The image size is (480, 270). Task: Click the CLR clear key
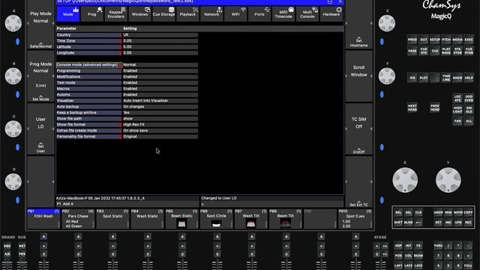[418, 212]
